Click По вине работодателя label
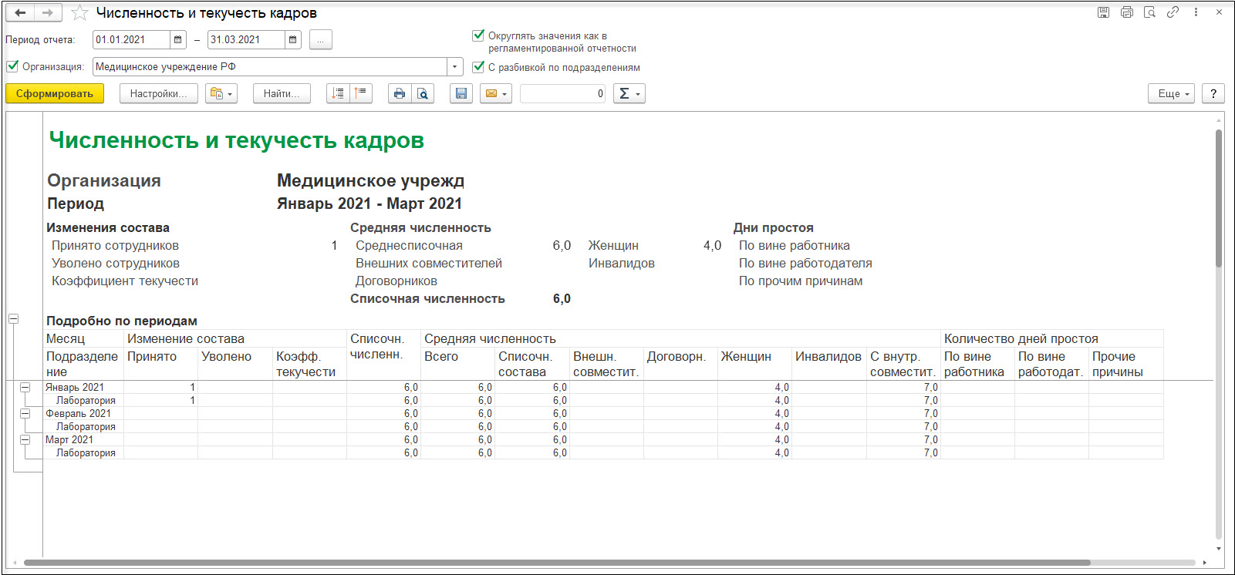 pos(805,263)
